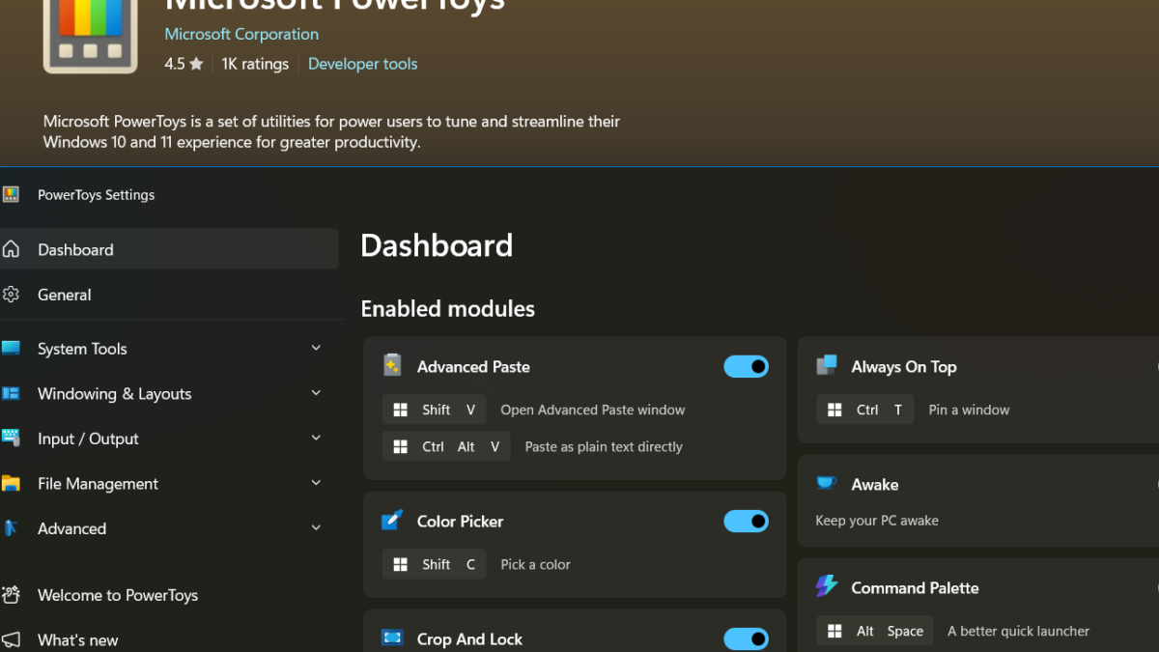Viewport: 1159px width, 652px height.
Task: Click the Advanced Paste module title
Action: coord(473,366)
